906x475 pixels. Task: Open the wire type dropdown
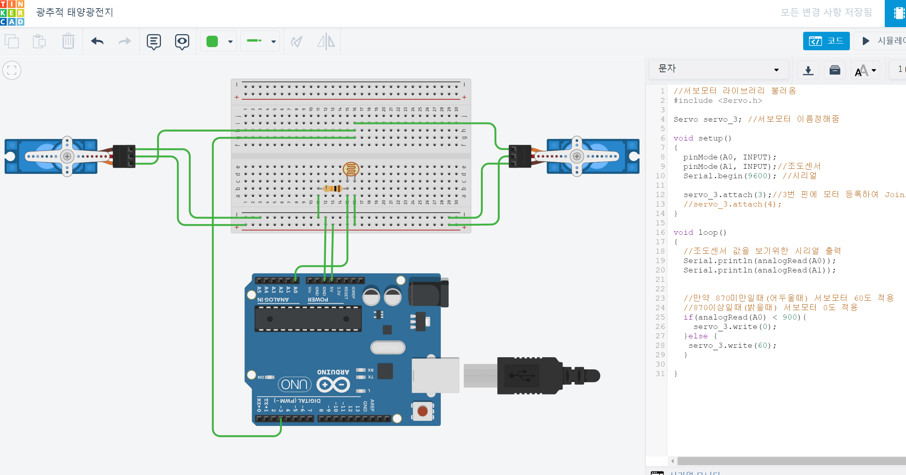click(x=260, y=41)
